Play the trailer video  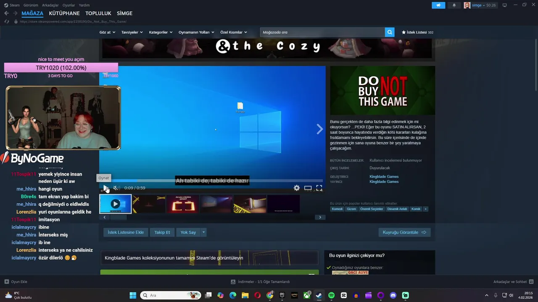105,188
